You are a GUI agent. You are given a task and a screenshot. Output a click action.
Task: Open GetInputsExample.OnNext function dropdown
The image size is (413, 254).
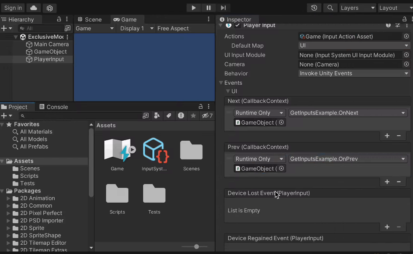coord(348,113)
